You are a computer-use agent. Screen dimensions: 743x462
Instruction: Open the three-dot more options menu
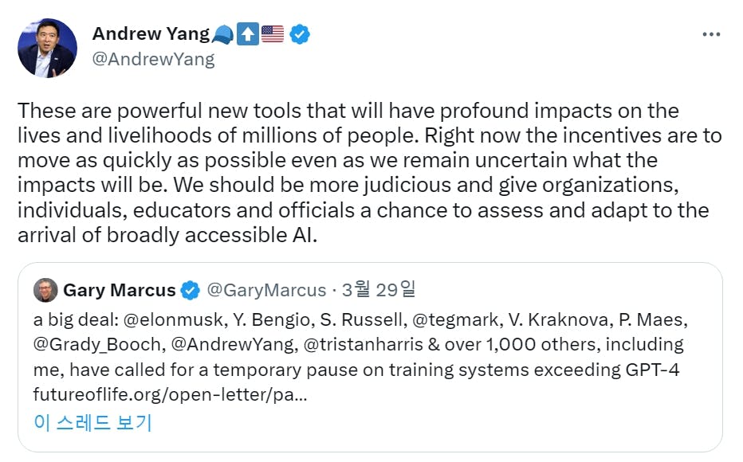(711, 34)
